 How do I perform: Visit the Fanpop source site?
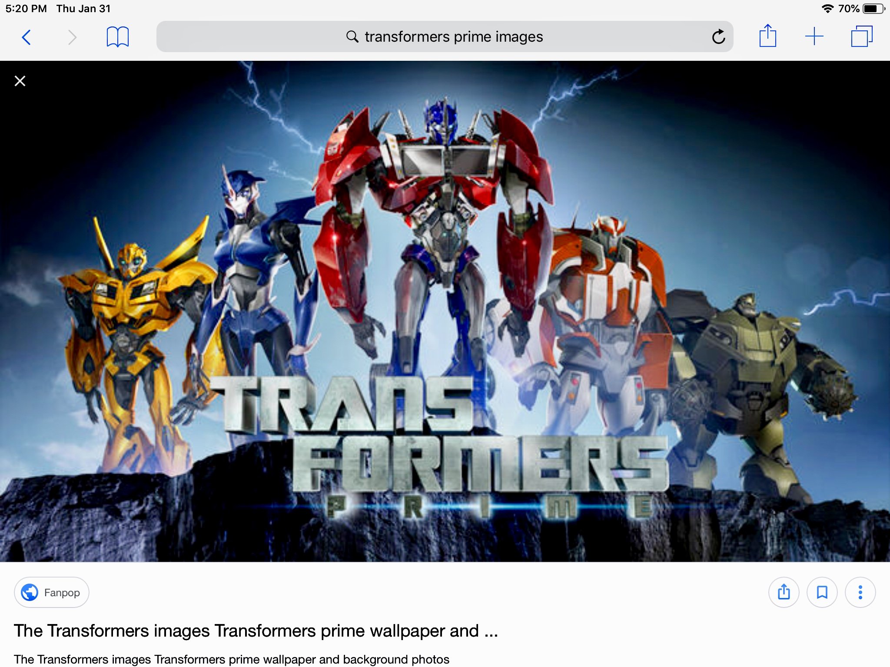[51, 592]
